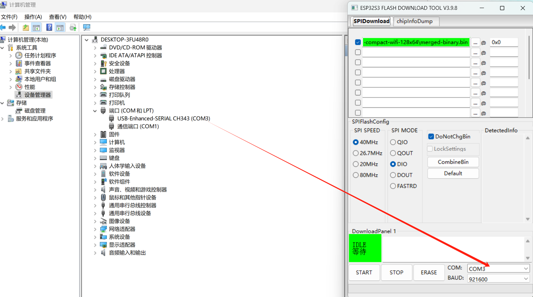
Task: Collapse the 端口 (COM 和 LPT) node
Action: [x=95, y=111]
